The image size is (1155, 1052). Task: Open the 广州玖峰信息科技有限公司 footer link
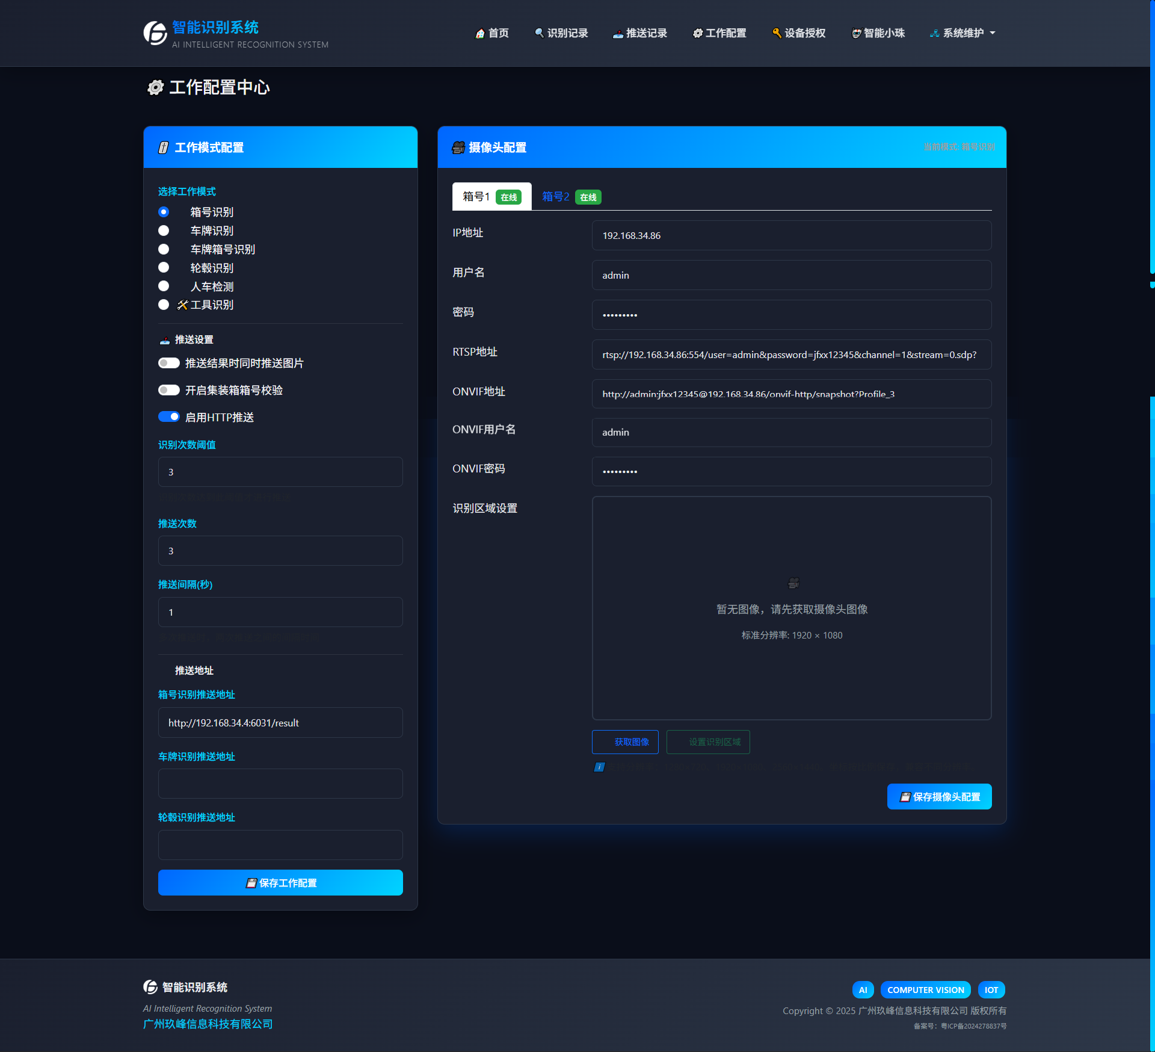point(208,1024)
